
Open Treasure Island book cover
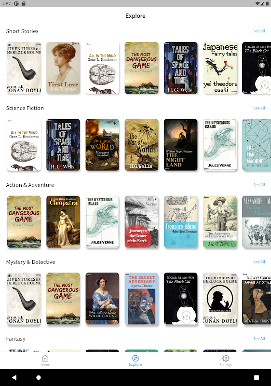click(x=181, y=221)
